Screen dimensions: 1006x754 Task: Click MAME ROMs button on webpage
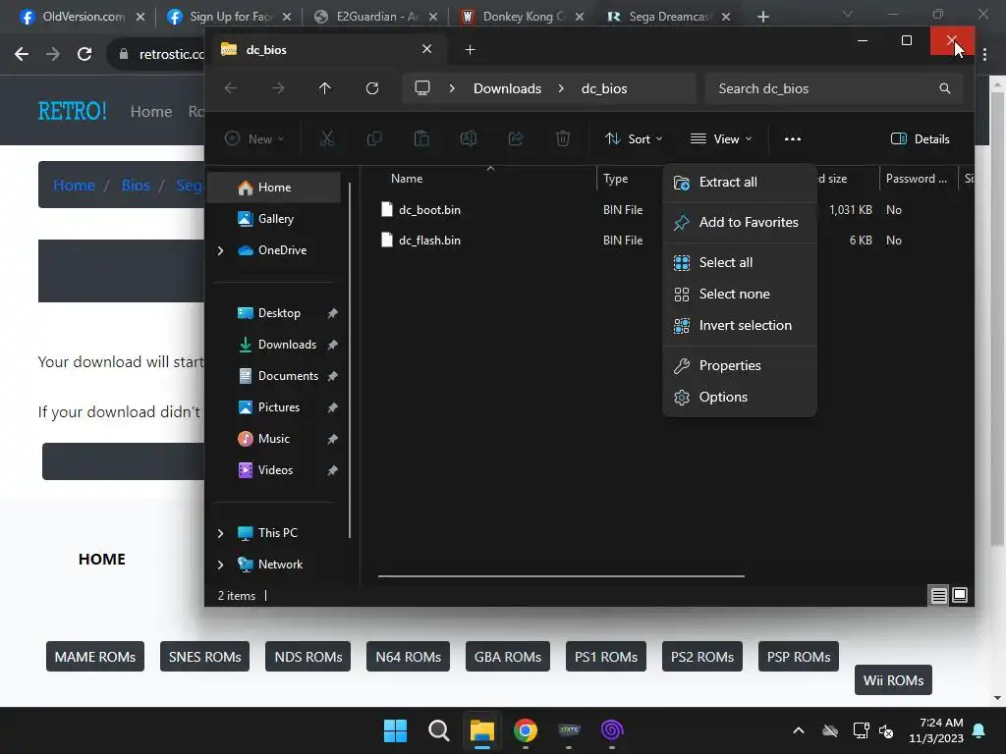click(x=95, y=657)
